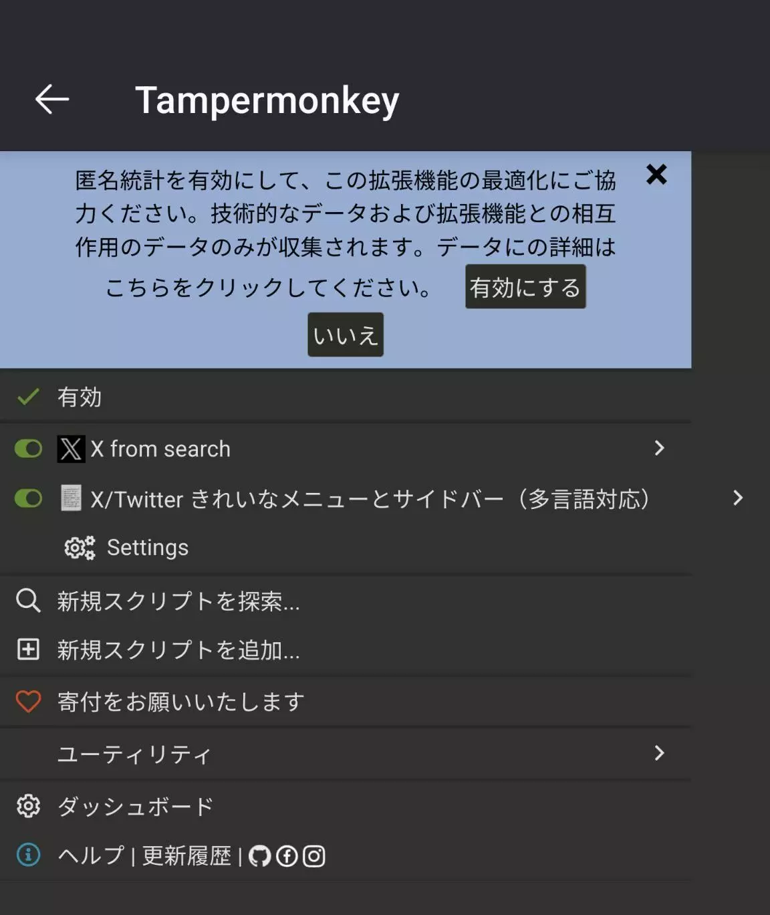Tap the back arrow beside Tampermonkey
770x915 pixels.
tap(52, 100)
